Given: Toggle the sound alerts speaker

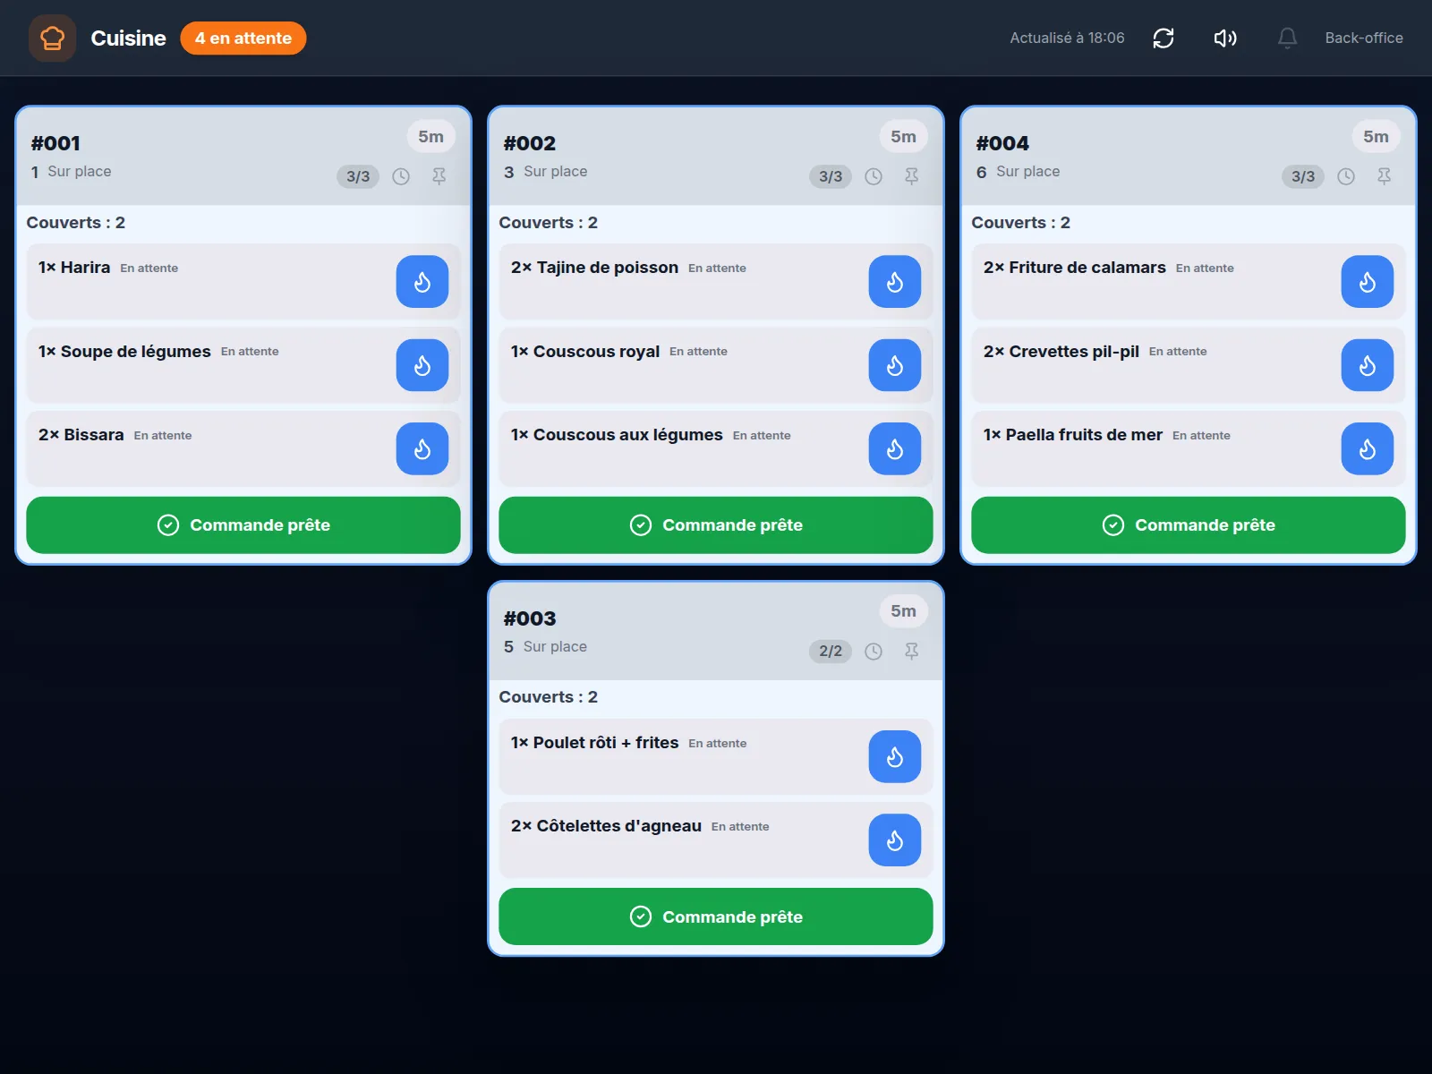Looking at the screenshot, I should (1225, 38).
